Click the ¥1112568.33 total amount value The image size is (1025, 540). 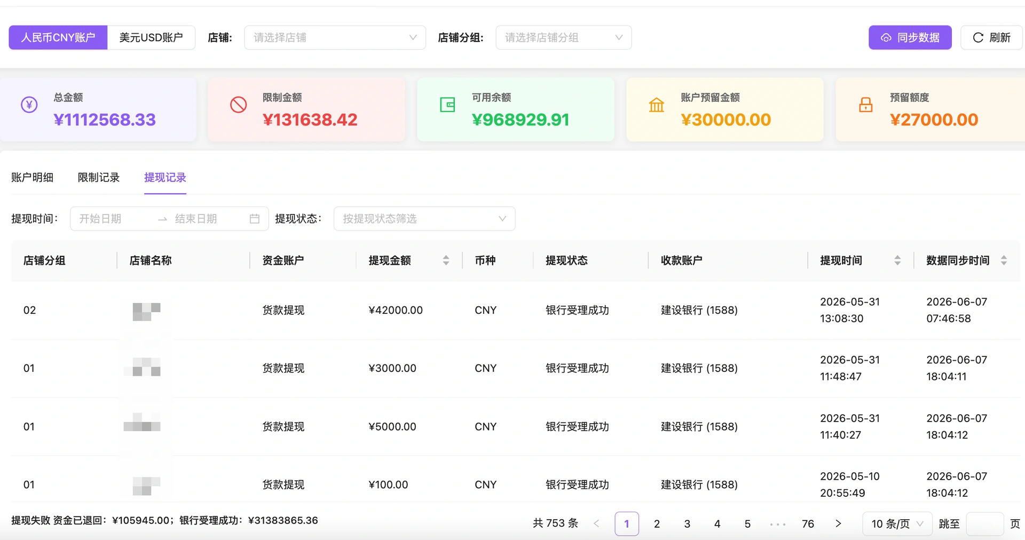(105, 120)
